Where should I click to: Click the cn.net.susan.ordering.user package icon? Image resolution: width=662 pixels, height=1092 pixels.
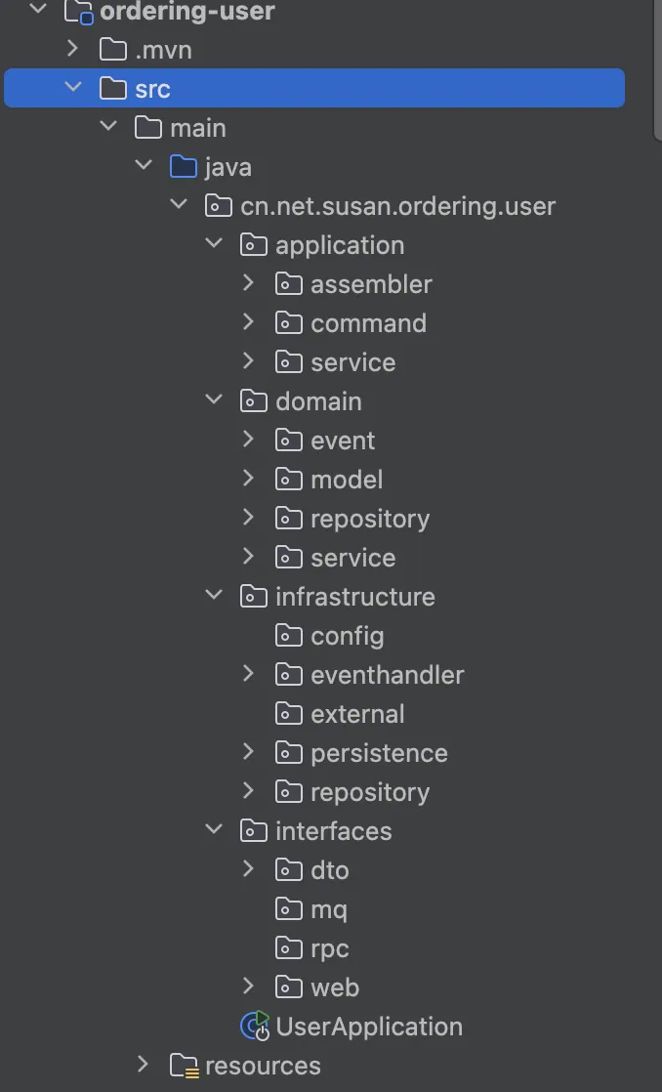[219, 206]
